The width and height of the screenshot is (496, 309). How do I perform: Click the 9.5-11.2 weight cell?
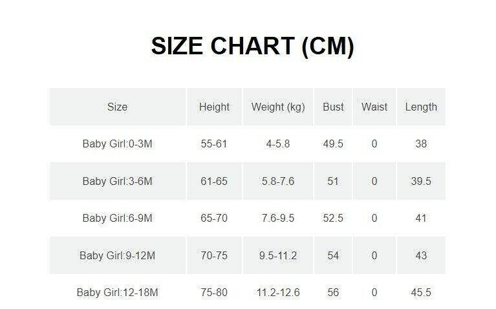point(277,256)
